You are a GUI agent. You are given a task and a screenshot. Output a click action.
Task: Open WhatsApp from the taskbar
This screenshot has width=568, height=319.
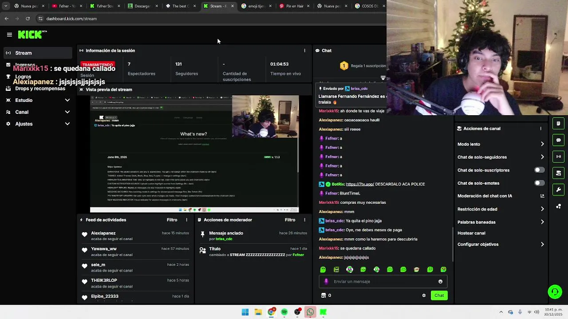pos(310,312)
